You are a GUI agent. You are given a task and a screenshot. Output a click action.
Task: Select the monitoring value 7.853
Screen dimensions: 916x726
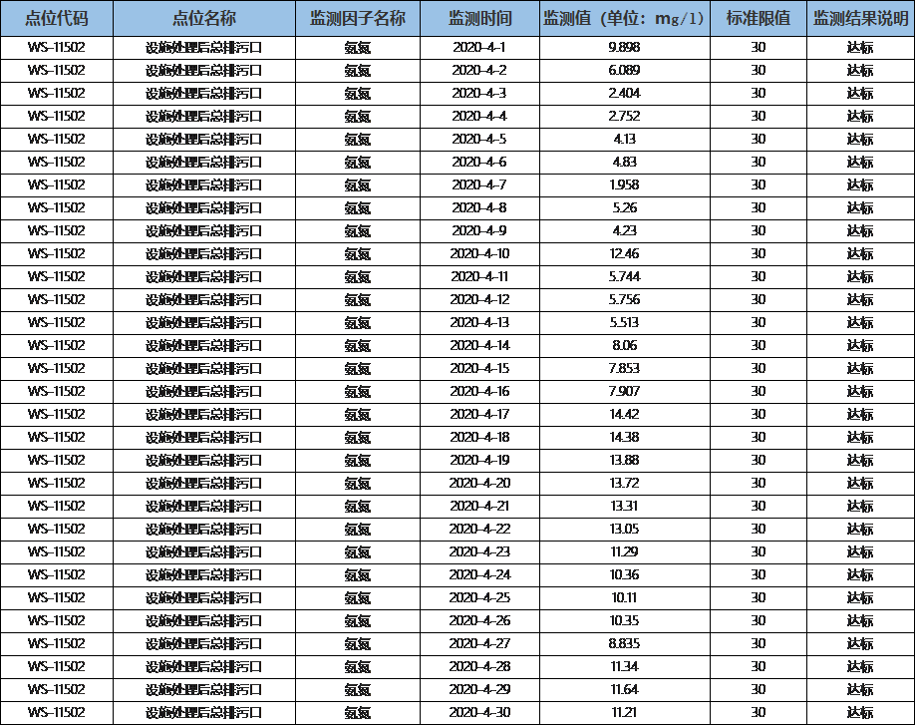(x=625, y=368)
